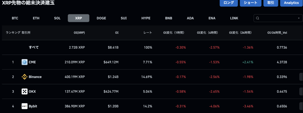This screenshot has width=303, height=113.
Task: Sort by OI(XRP) column header
Action: pos(79,32)
